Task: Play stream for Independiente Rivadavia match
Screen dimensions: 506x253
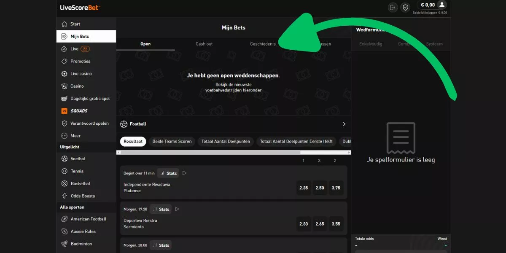Action: click(184, 173)
